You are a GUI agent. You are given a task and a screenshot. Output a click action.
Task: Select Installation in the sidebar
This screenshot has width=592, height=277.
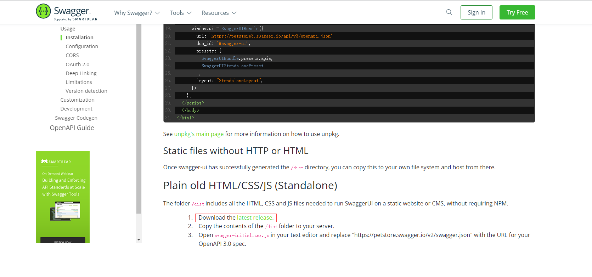79,38
